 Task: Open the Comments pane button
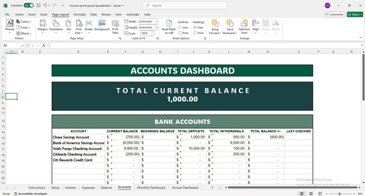coord(334,14)
